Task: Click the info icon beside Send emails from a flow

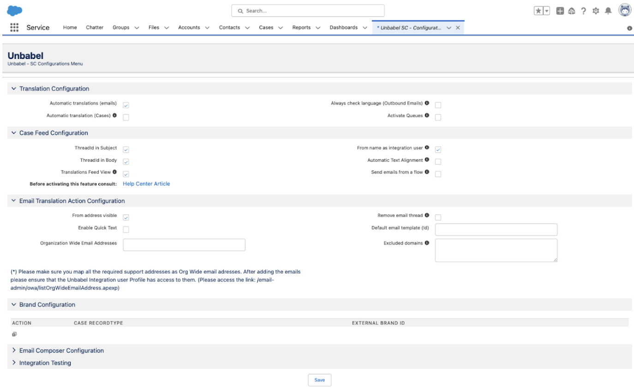Action: 427,172
